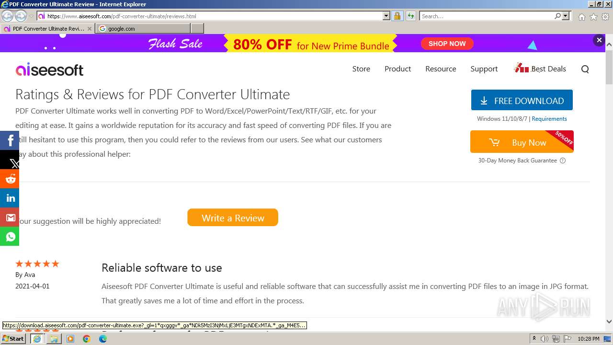Click the review date 2021-04-01
The image size is (613, 345).
pyautogui.click(x=32, y=286)
